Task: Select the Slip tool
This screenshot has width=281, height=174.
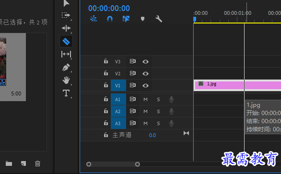Action: (66, 54)
